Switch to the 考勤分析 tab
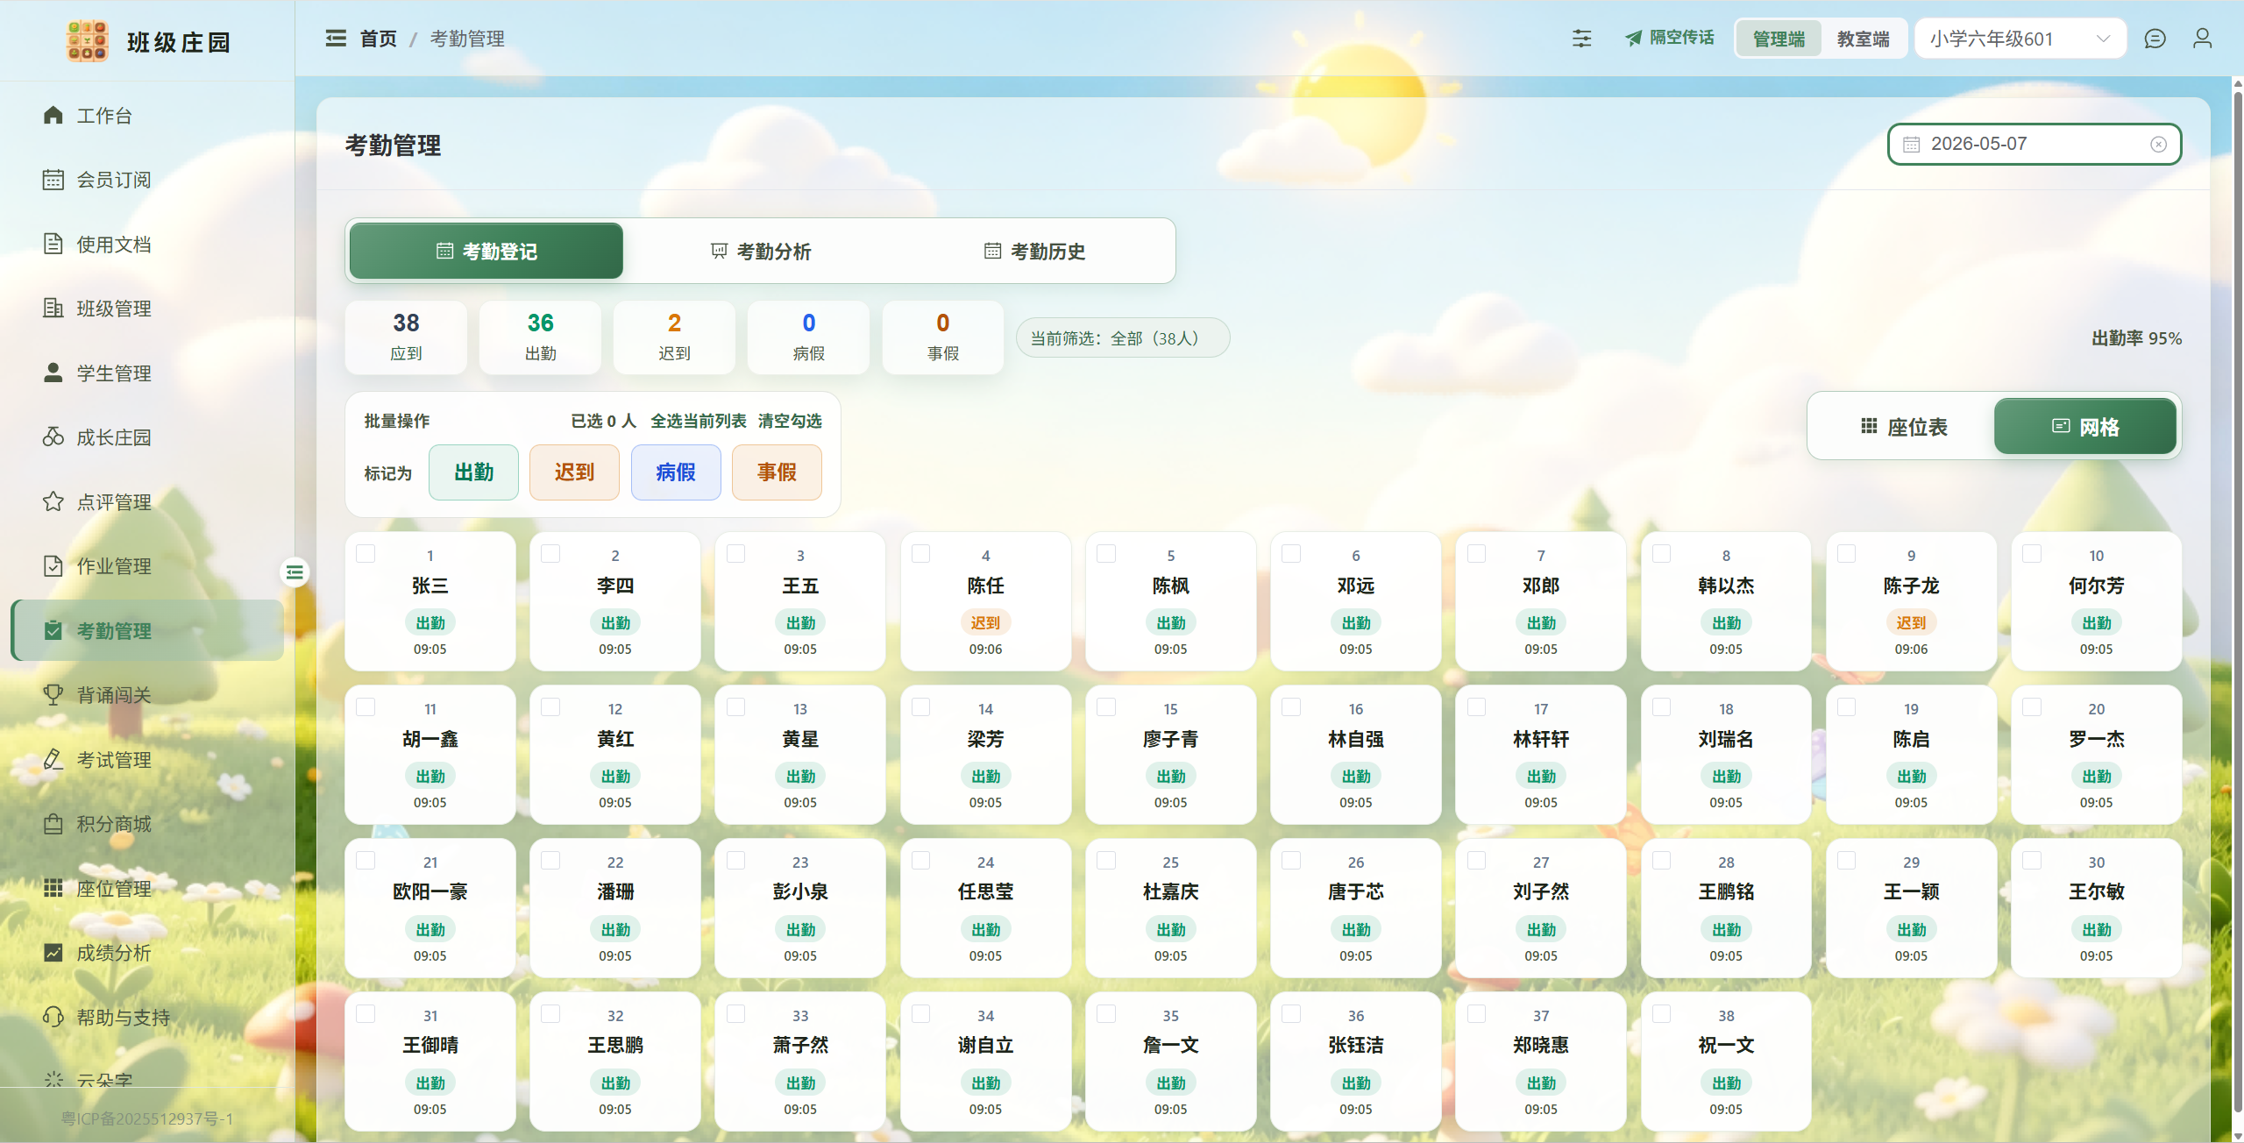Viewport: 2244px width, 1143px height. click(761, 252)
